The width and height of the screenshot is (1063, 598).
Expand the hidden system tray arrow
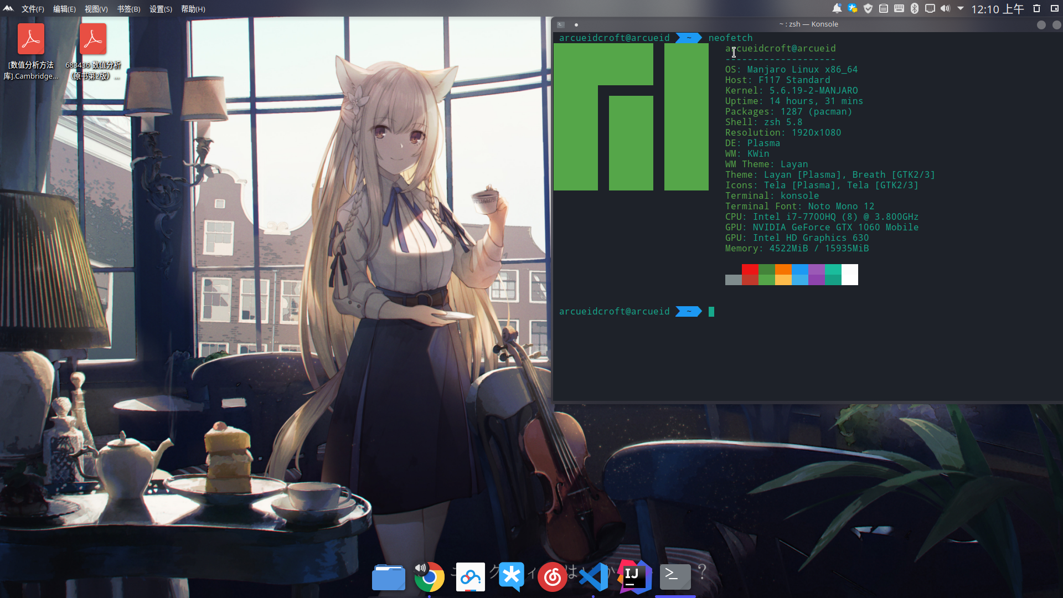tap(961, 8)
